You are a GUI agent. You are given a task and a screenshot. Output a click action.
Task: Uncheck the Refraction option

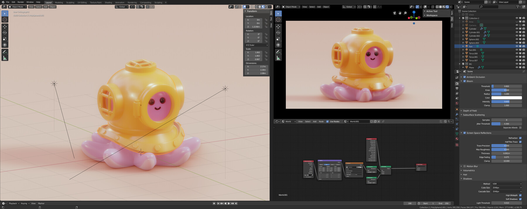(x=520, y=138)
